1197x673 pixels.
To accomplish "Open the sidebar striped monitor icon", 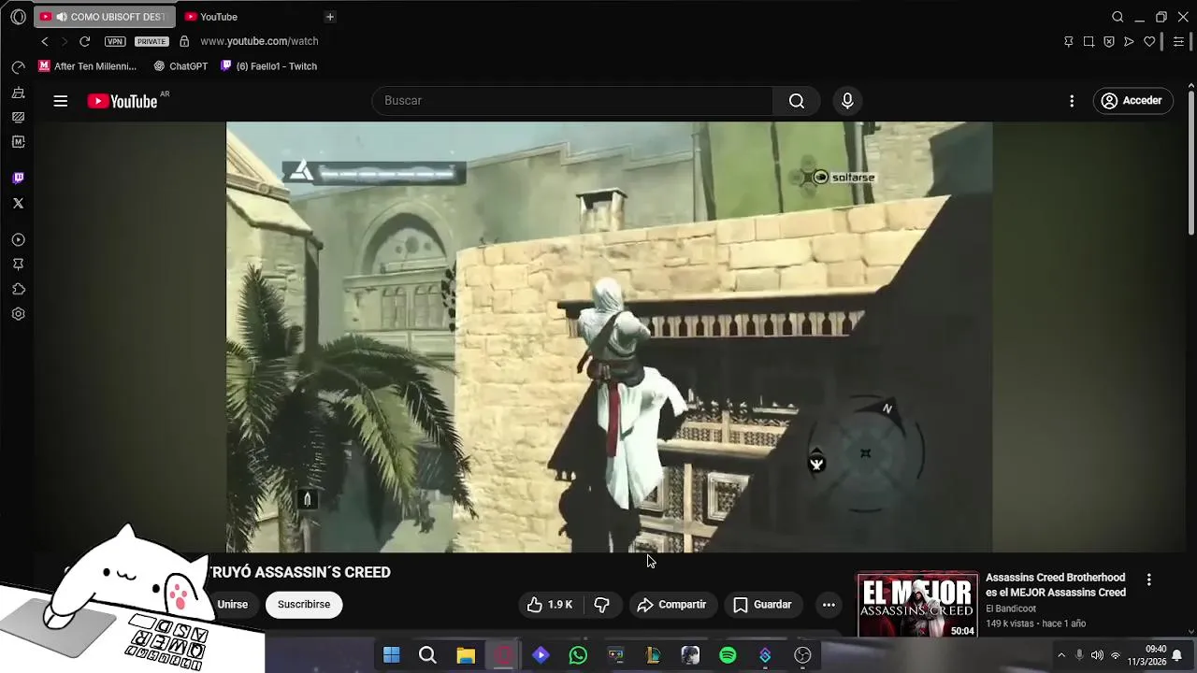I will (x=18, y=117).
